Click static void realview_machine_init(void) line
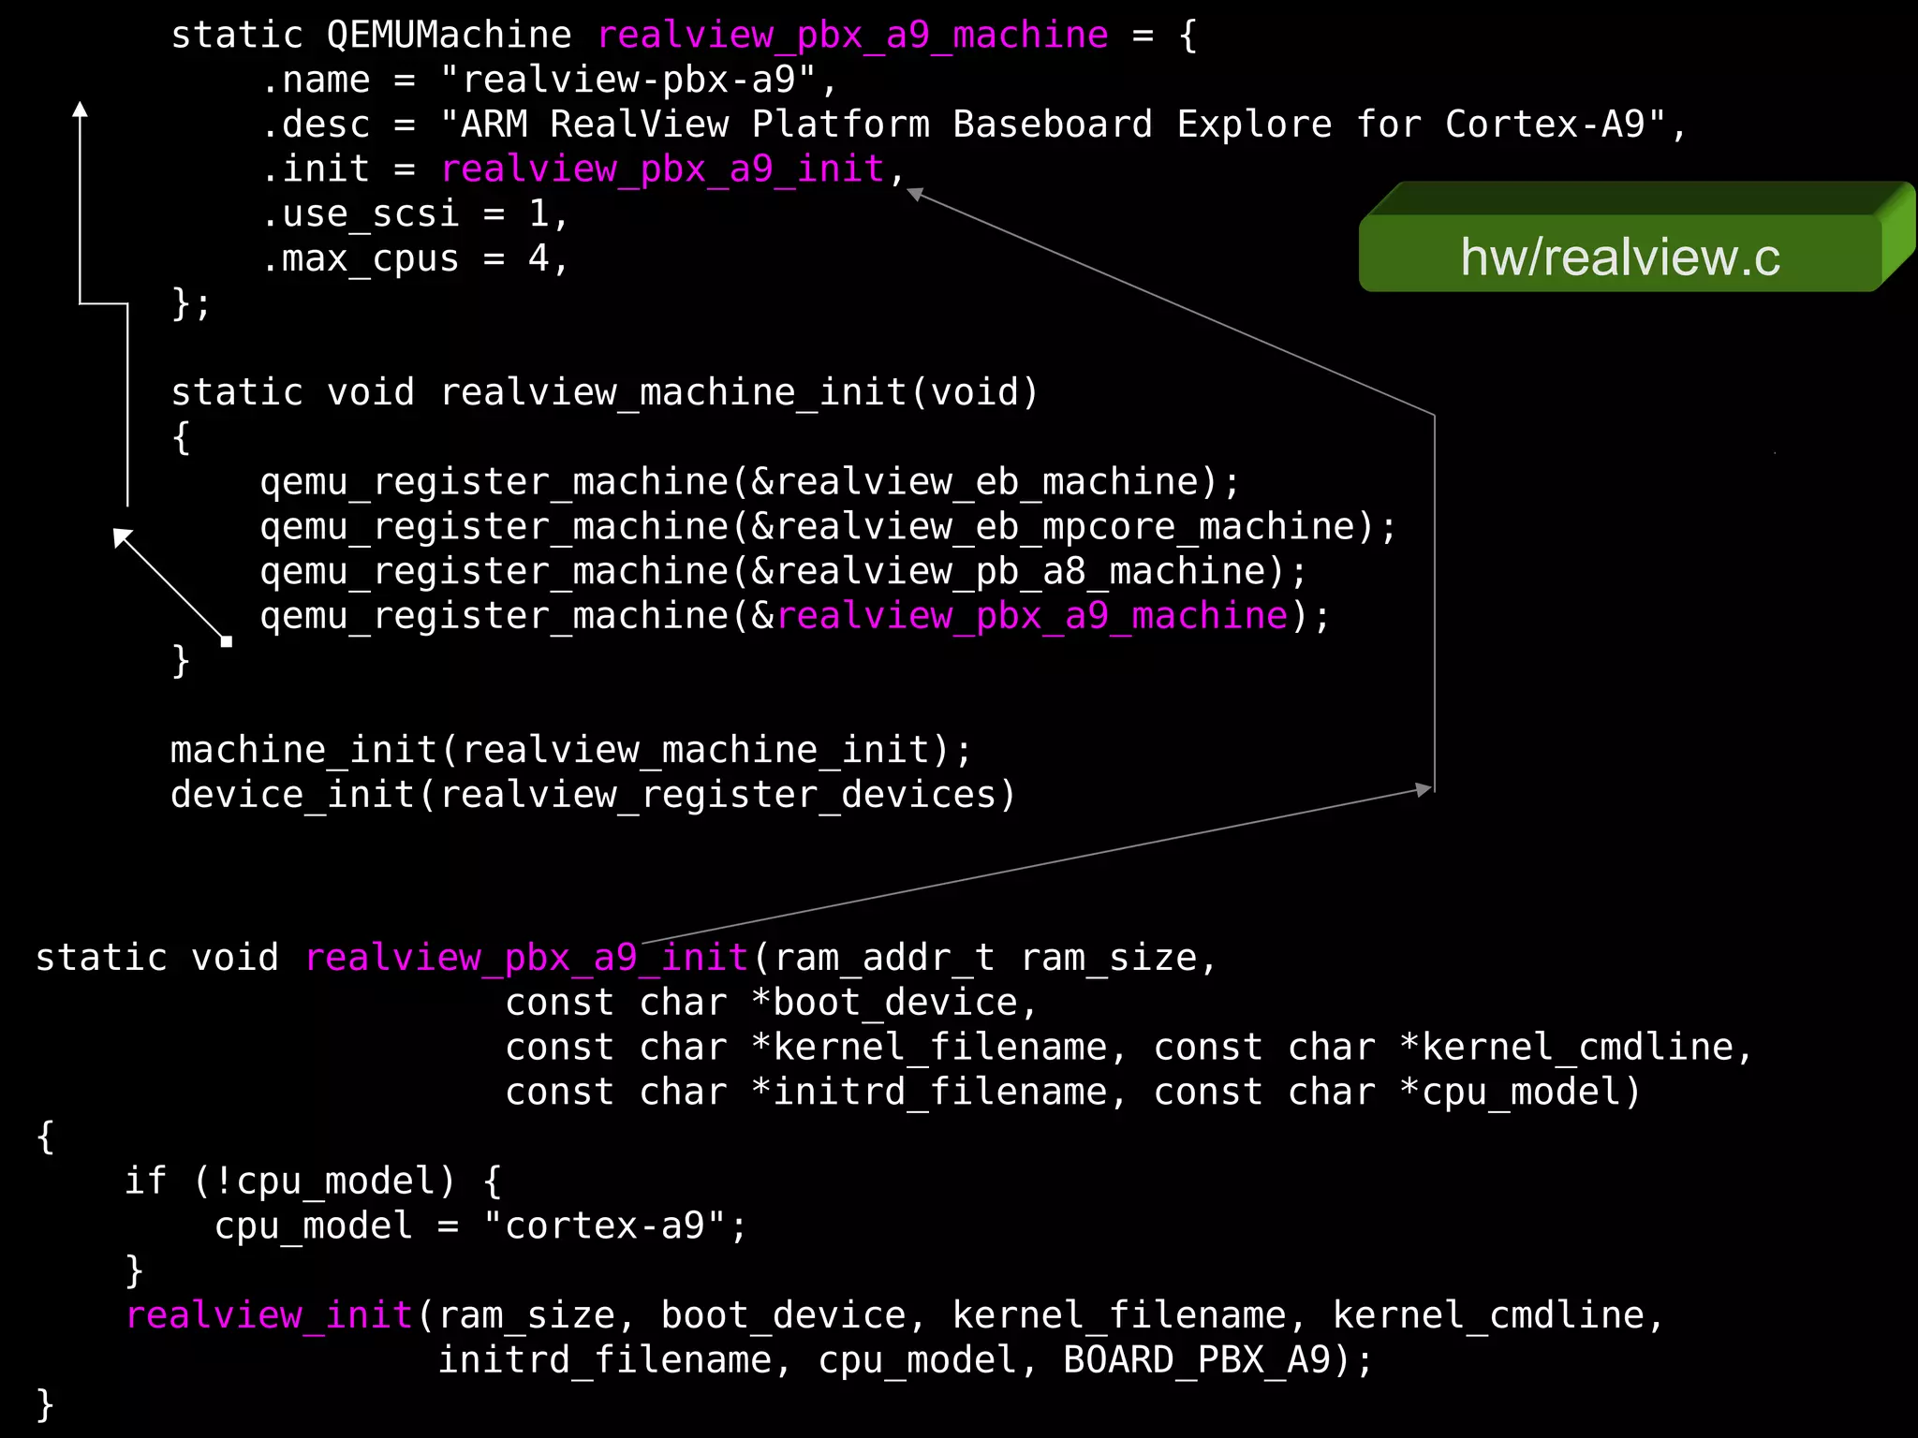This screenshot has width=1918, height=1438. point(605,392)
